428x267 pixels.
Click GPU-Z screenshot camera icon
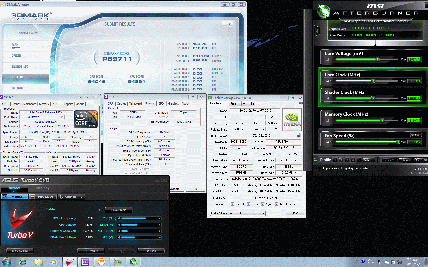[x=301, y=103]
